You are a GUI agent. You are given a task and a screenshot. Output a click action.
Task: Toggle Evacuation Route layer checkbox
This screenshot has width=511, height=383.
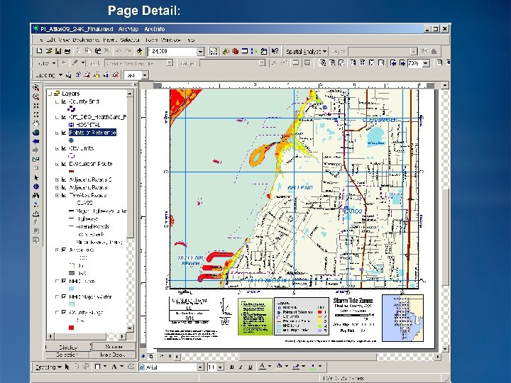pyautogui.click(x=64, y=164)
